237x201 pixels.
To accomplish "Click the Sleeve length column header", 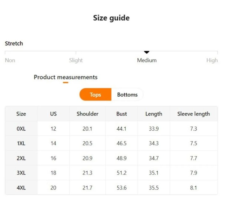I will (x=194, y=114).
